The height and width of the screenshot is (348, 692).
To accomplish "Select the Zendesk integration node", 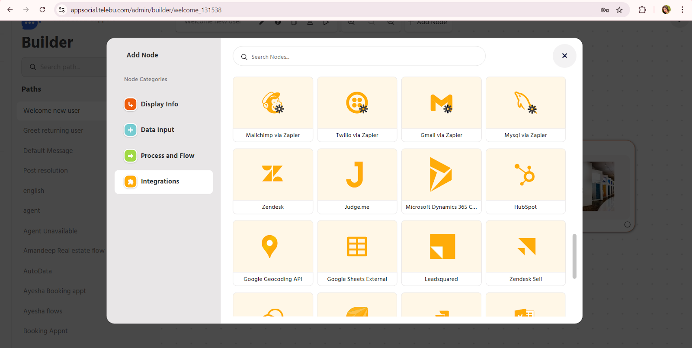I will (x=272, y=181).
